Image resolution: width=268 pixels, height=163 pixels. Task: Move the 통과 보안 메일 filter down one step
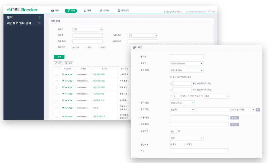click(x=68, y=81)
